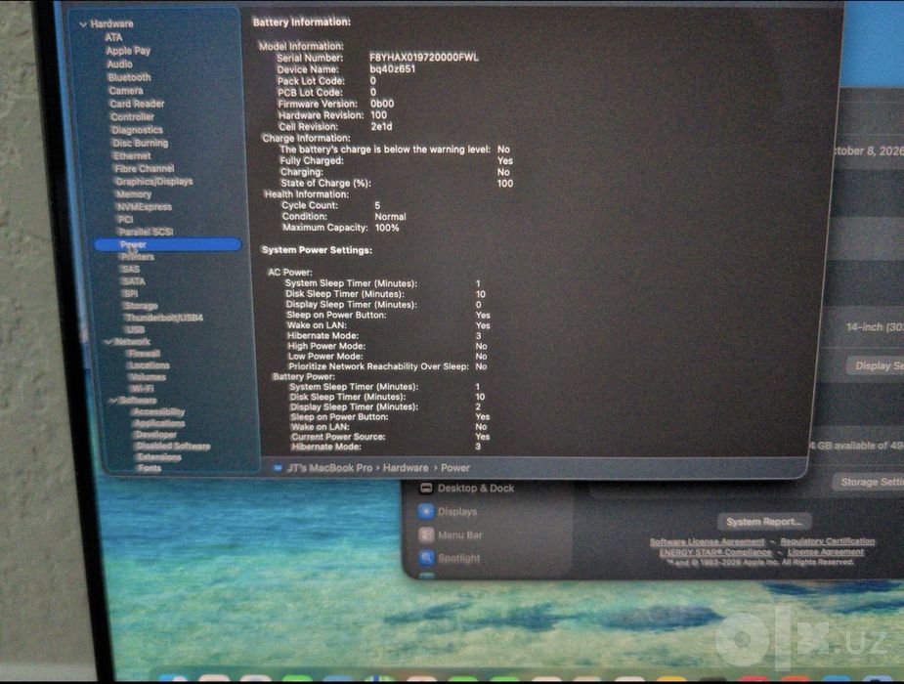Open Graphics/Displays information
The height and width of the screenshot is (684, 904).
(x=154, y=182)
